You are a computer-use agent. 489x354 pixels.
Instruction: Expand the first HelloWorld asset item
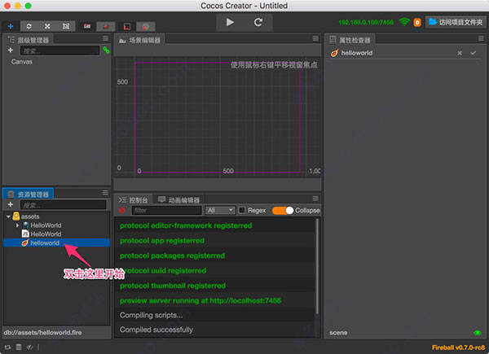[15, 225]
